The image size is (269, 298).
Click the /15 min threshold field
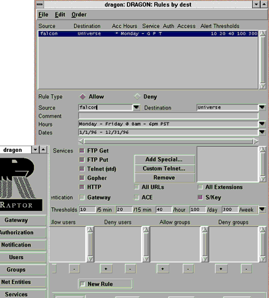pos(124,210)
